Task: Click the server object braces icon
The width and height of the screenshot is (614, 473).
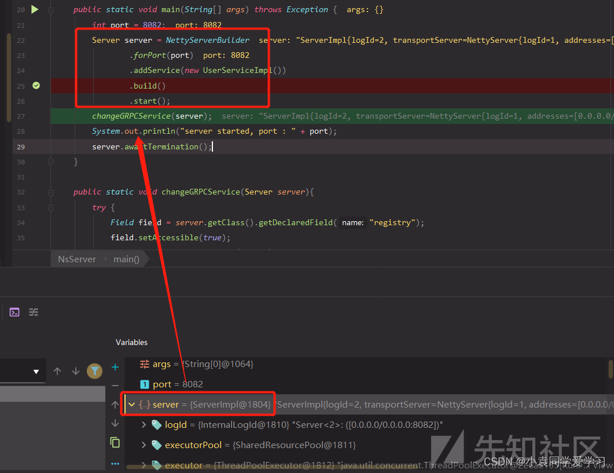Action: (x=145, y=405)
